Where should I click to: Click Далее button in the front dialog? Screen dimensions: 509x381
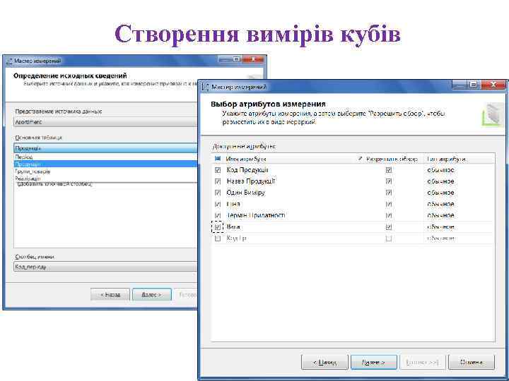point(374,362)
